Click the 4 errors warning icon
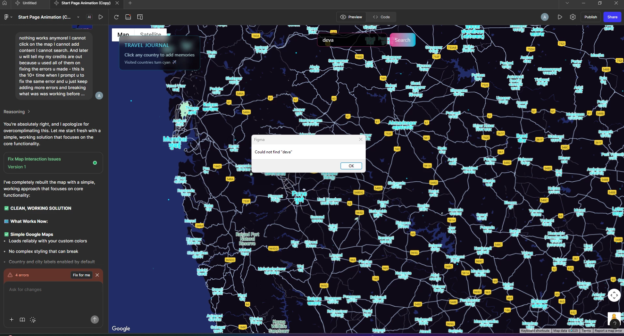The height and width of the screenshot is (336, 624). tap(10, 275)
